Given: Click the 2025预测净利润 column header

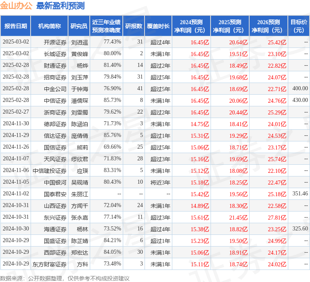Looking at the screenshot, I should click(230, 26).
